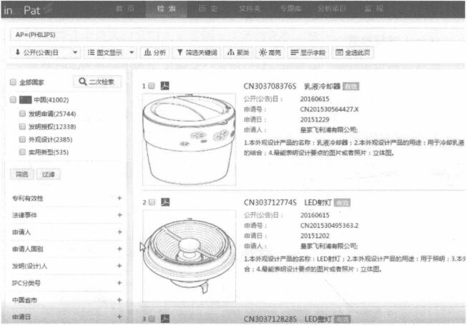Click the AP=(PHILIPS) search field
This screenshot has width=467, height=325.
pos(237,35)
